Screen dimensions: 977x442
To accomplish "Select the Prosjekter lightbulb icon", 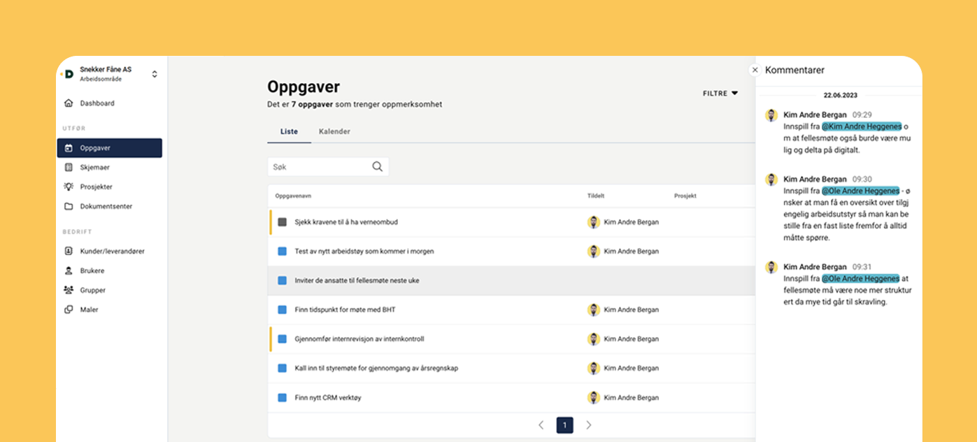I will 69,187.
